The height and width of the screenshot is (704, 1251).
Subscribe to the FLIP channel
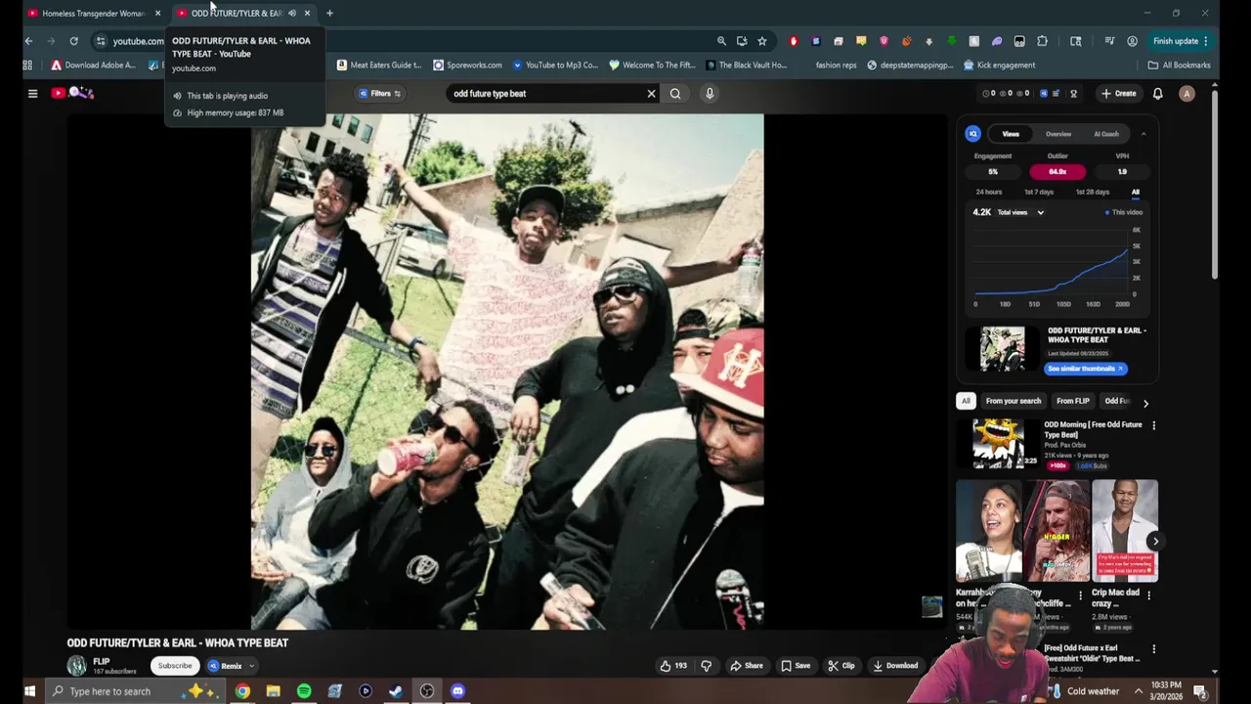[x=175, y=666]
